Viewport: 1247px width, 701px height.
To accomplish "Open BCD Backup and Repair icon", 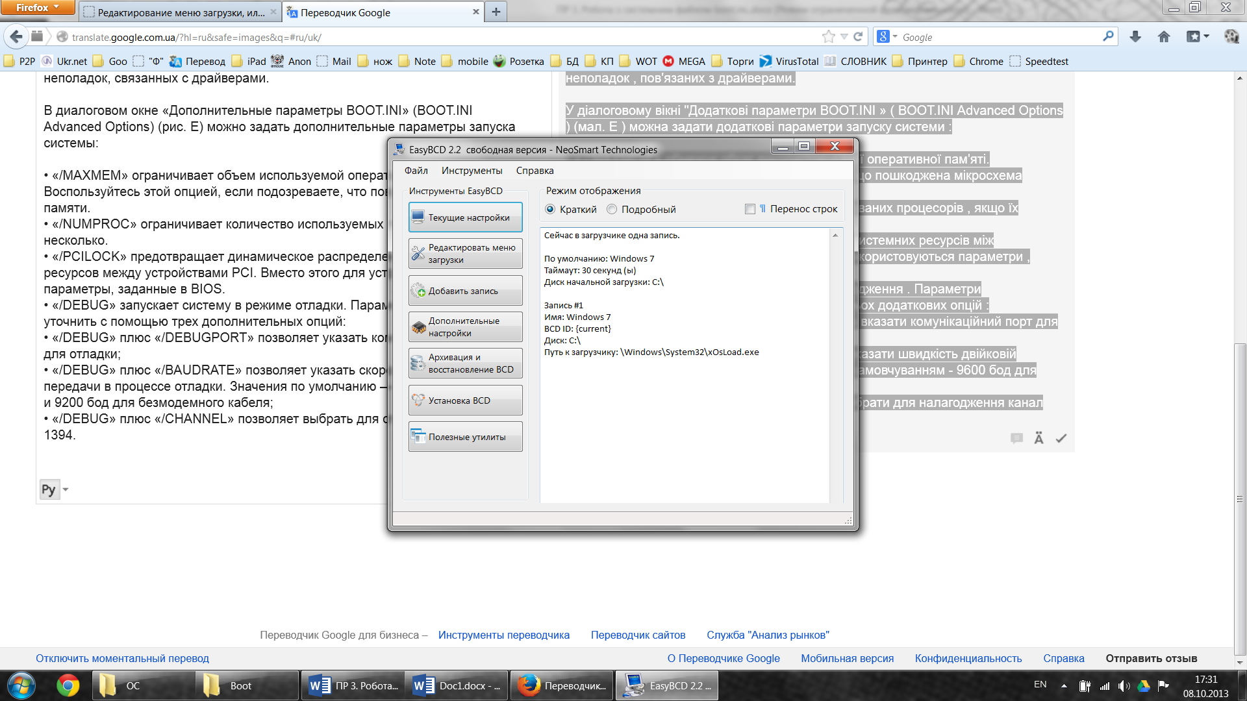I will coord(418,363).
